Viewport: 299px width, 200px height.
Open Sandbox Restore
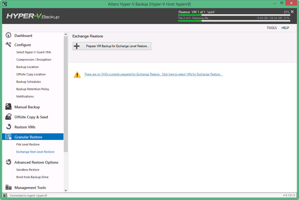pos(28,170)
